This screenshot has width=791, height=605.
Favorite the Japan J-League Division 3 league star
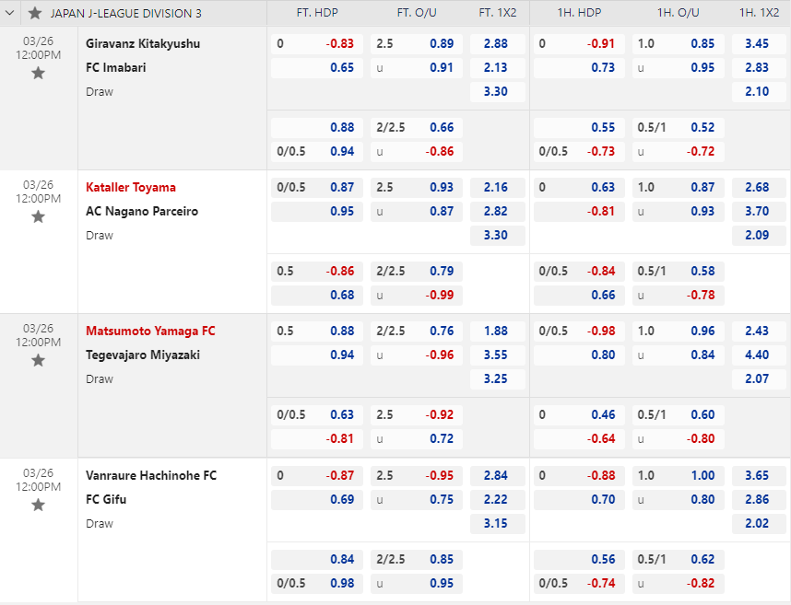35,13
